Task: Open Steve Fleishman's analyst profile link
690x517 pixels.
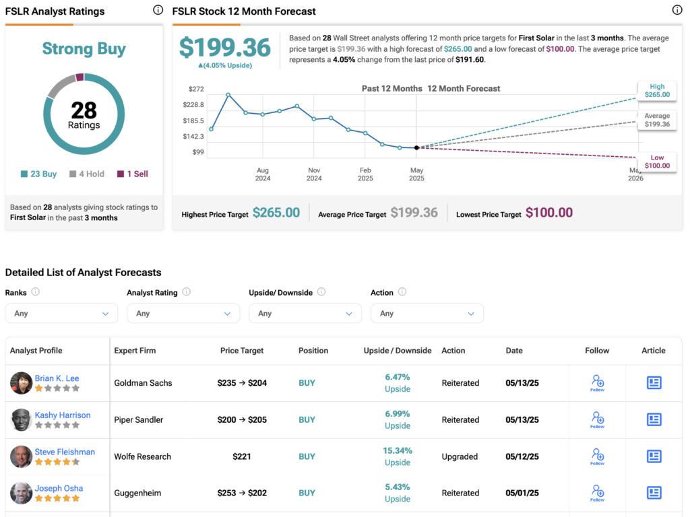Action: (x=65, y=452)
